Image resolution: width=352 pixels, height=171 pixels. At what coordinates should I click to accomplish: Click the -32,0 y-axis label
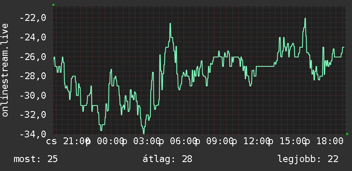[33, 115]
